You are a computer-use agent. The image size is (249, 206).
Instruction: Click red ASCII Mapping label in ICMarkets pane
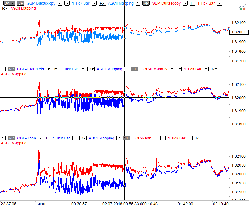click(x=14, y=74)
